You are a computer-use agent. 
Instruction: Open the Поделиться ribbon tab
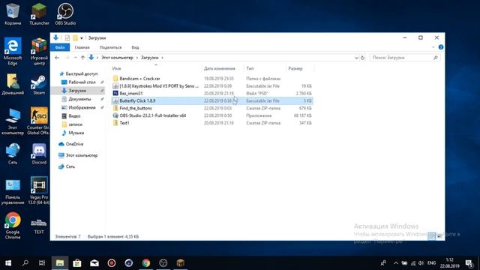pos(110,47)
